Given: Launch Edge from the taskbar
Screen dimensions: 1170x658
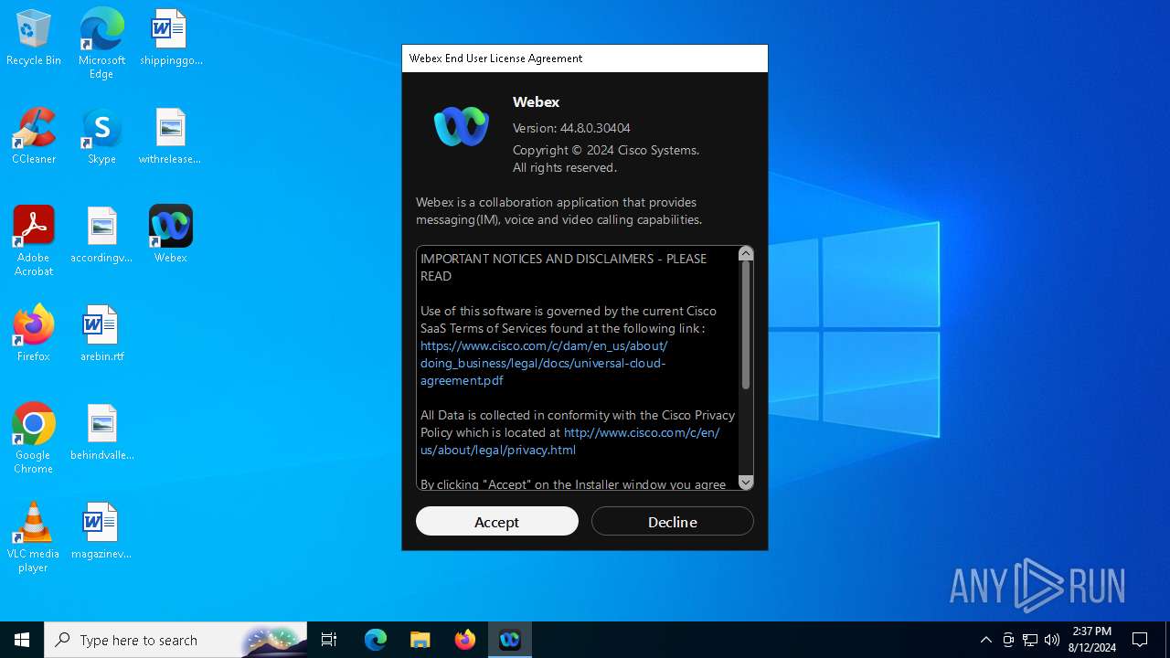Looking at the screenshot, I should (376, 640).
